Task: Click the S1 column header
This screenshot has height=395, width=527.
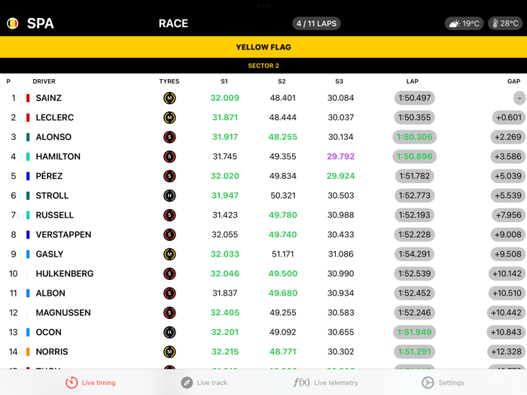Action: coord(224,81)
